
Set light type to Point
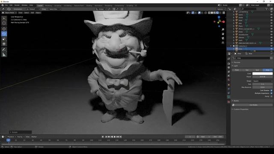click(x=237, y=70)
